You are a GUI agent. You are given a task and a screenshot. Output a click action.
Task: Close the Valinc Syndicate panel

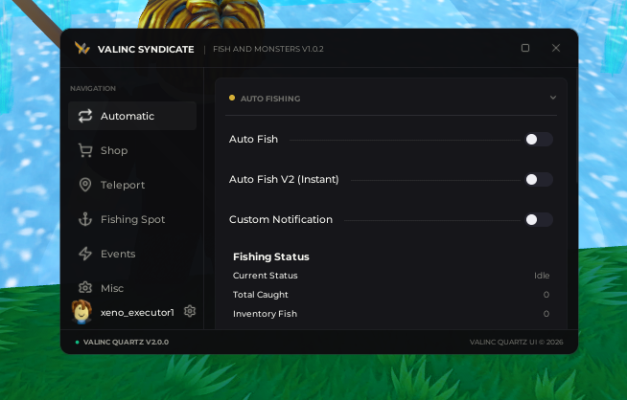click(556, 48)
